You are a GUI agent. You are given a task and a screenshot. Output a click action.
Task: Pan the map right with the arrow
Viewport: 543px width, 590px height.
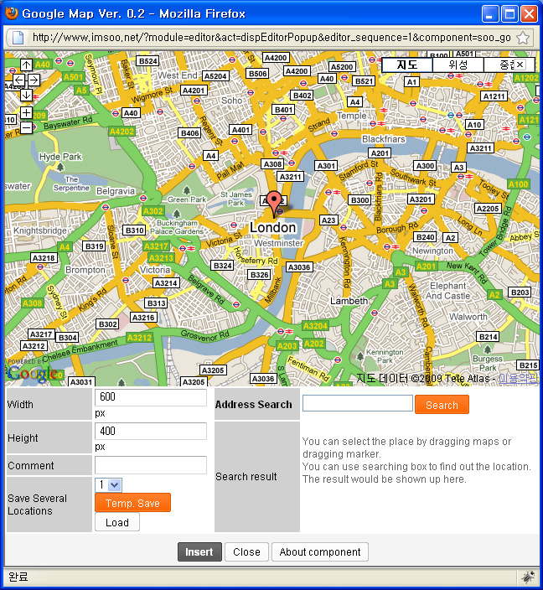point(34,80)
